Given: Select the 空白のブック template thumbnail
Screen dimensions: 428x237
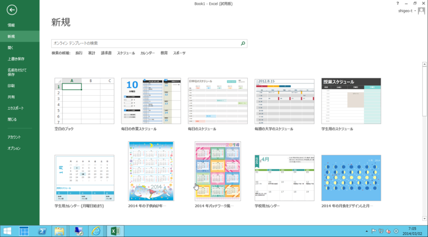Looking at the screenshot, I should tap(85, 101).
